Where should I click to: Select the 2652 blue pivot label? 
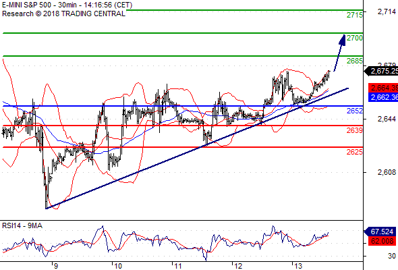355,111
